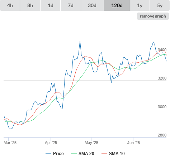The height and width of the screenshot is (163, 170).
Task: Select the 4h time range tab
Action: 10,5
